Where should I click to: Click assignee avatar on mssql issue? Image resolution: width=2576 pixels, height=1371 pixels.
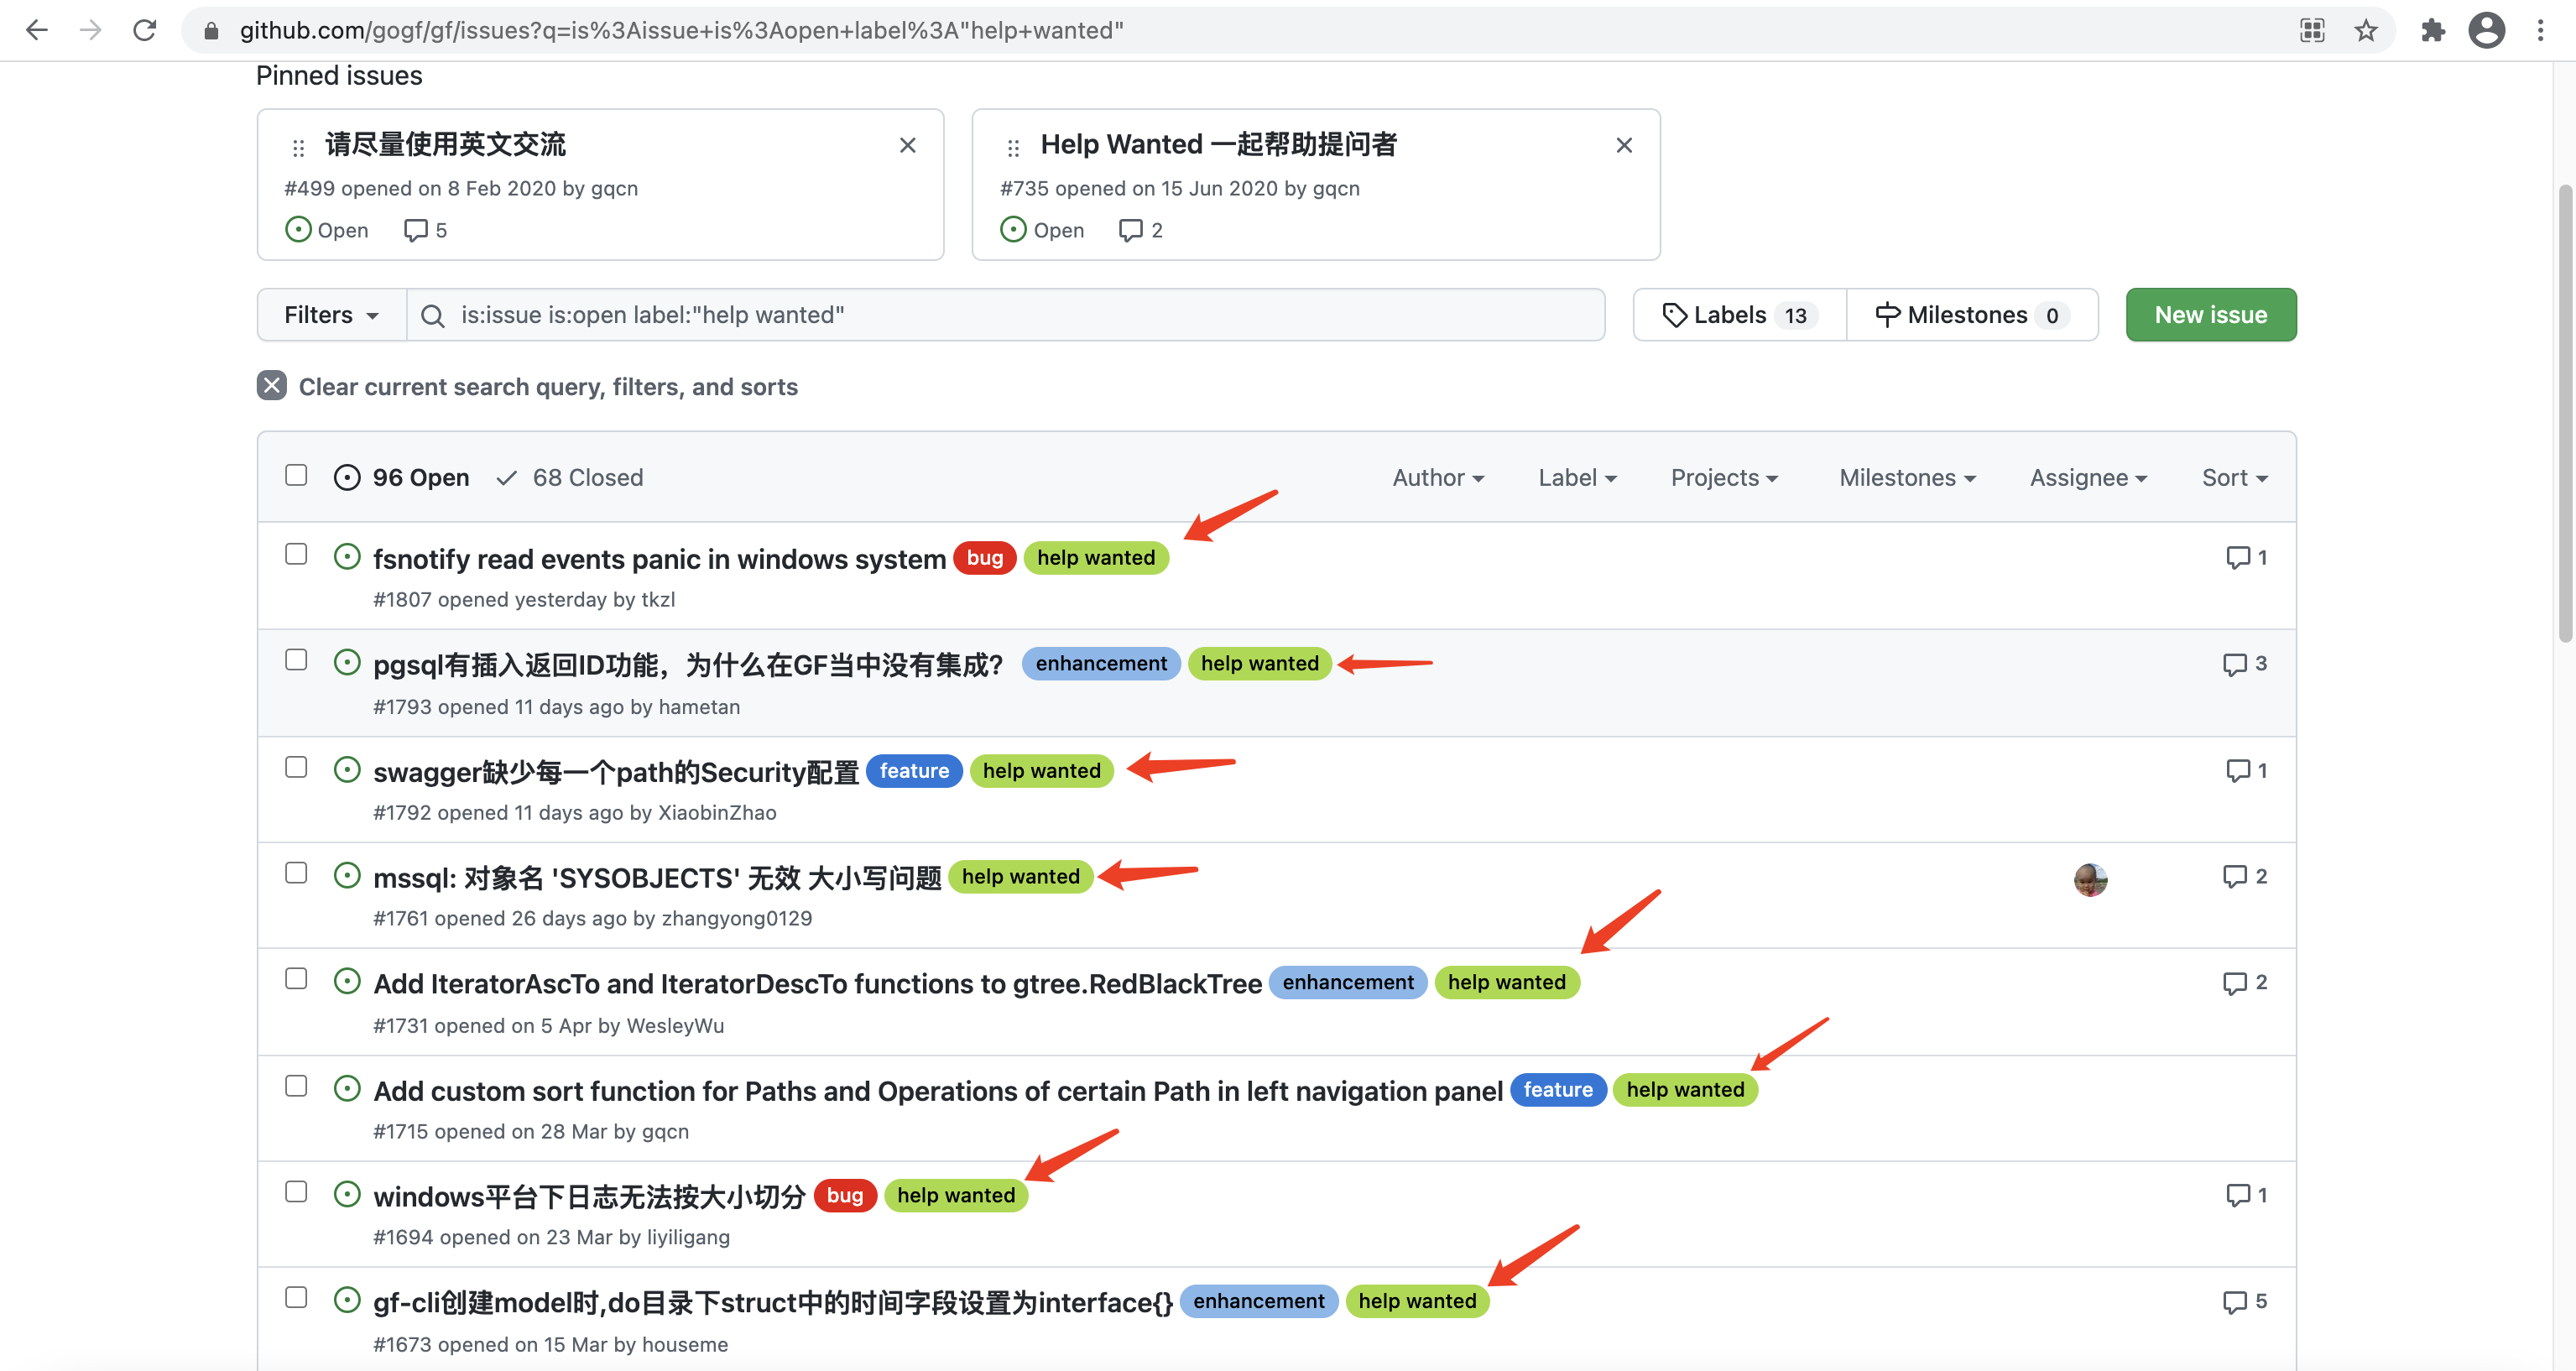[2089, 879]
